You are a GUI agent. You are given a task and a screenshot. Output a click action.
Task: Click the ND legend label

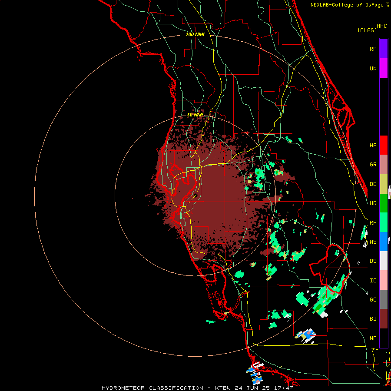(x=373, y=338)
